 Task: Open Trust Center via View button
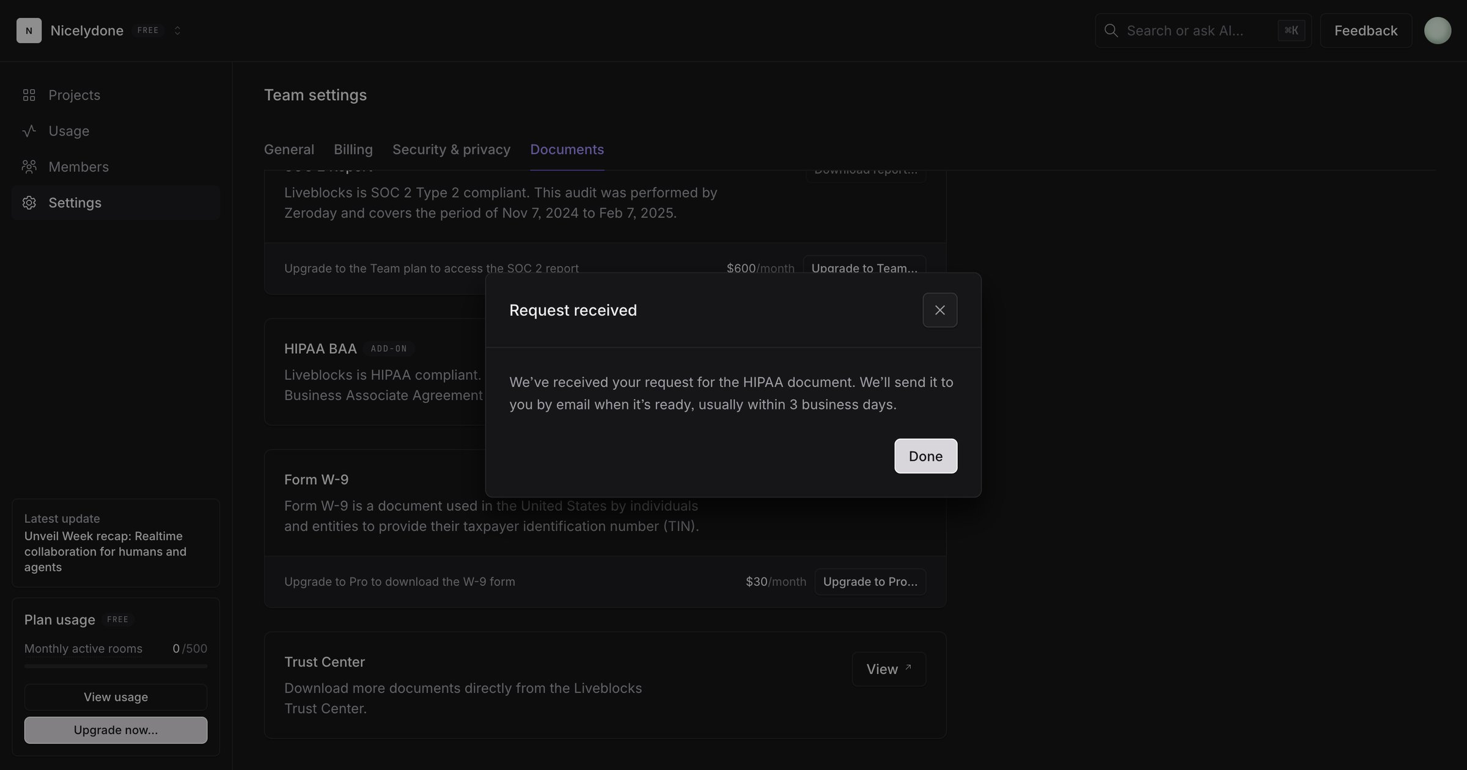coord(889,669)
